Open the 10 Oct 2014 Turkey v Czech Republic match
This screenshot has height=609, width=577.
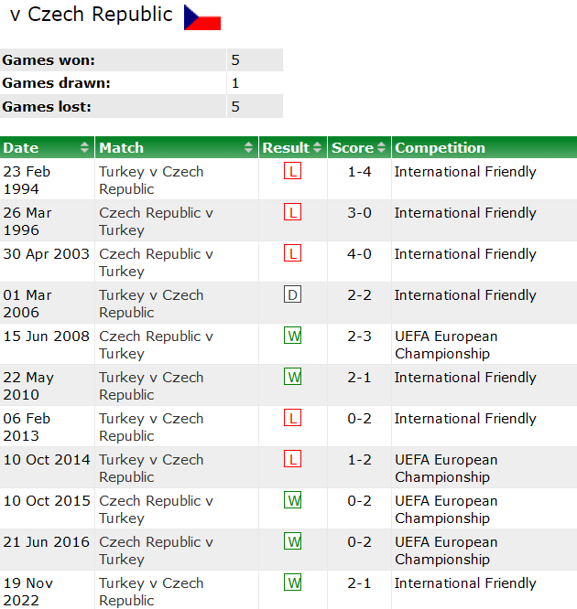[x=151, y=468]
